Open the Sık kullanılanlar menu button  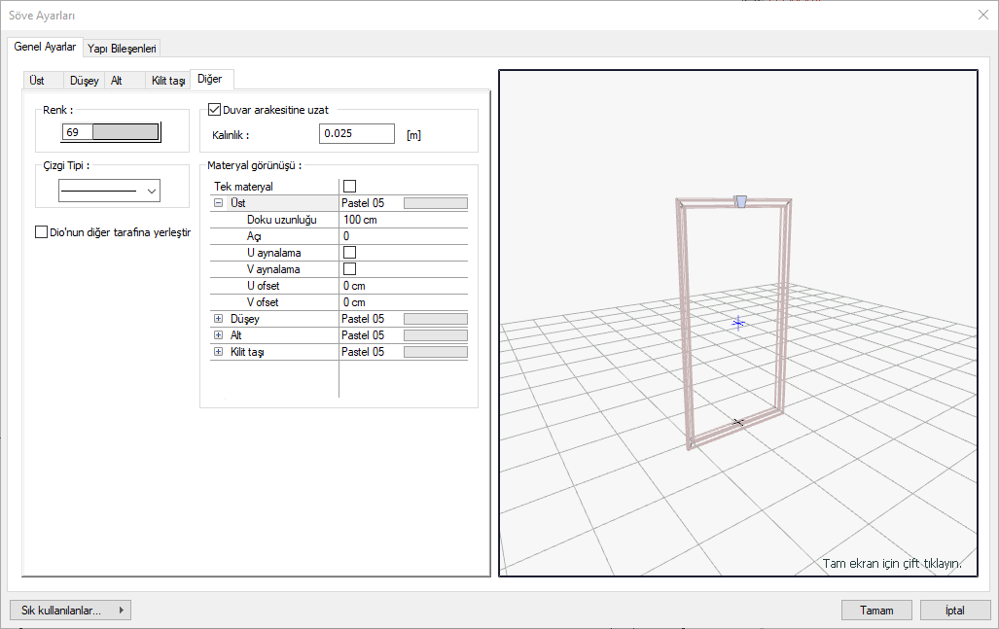pyautogui.click(x=70, y=611)
